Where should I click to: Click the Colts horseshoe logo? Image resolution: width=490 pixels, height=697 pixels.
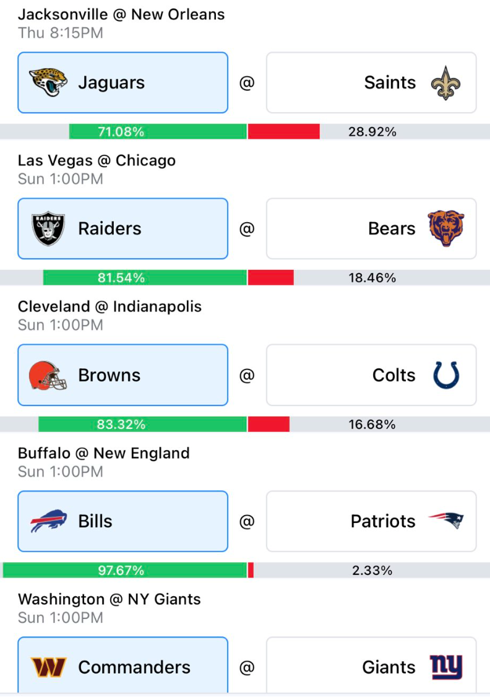coord(446,375)
